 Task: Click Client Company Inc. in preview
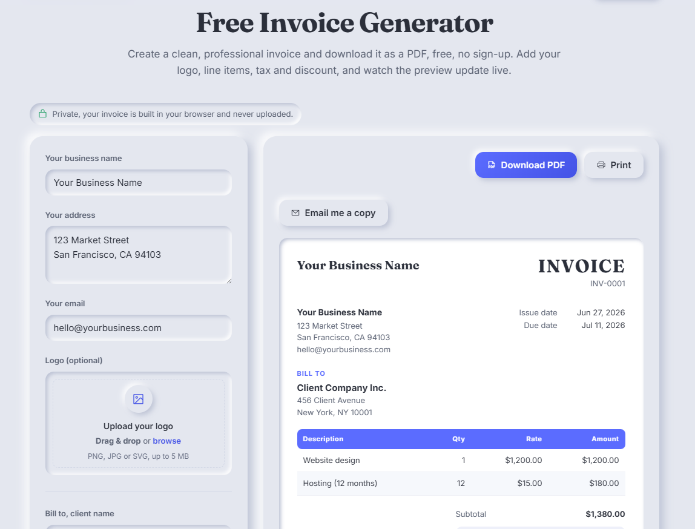(x=341, y=387)
